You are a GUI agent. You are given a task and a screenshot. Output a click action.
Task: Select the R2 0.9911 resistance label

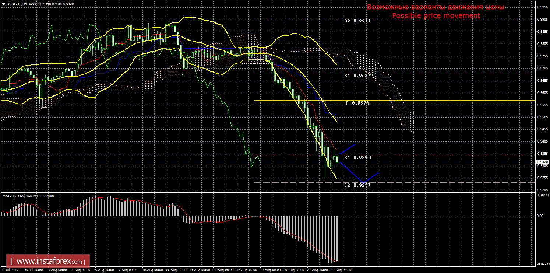click(x=357, y=21)
